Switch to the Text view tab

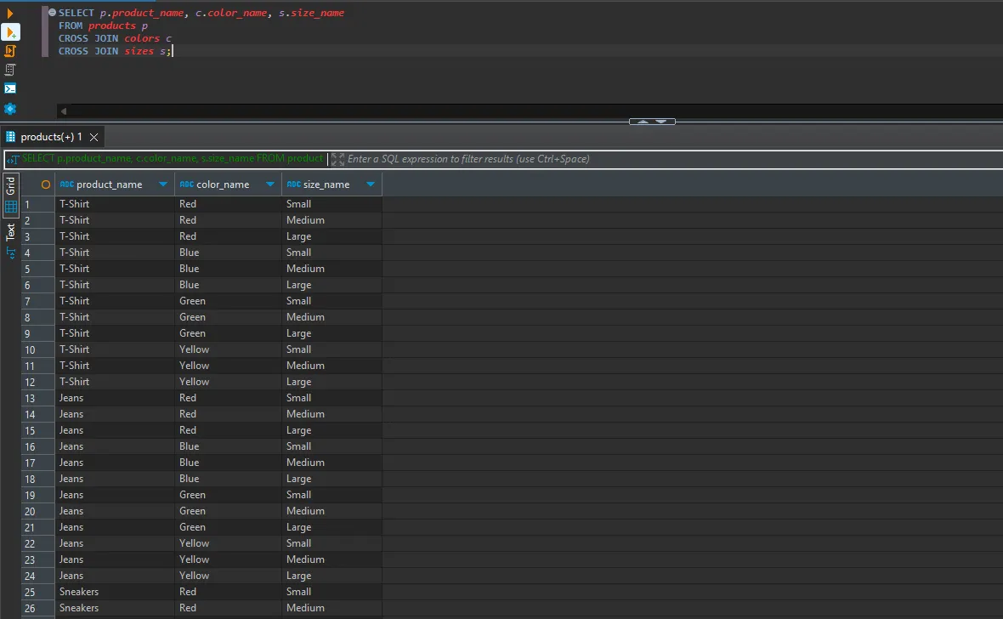click(10, 232)
